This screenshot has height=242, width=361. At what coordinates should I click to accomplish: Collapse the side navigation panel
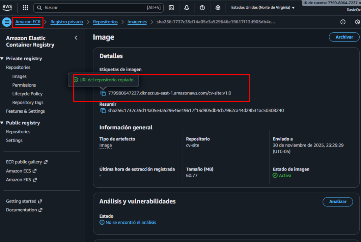(x=76, y=38)
